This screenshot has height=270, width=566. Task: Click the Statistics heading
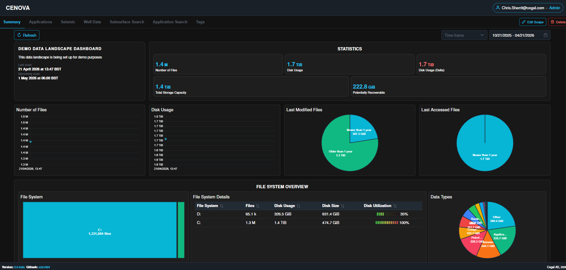click(350, 49)
